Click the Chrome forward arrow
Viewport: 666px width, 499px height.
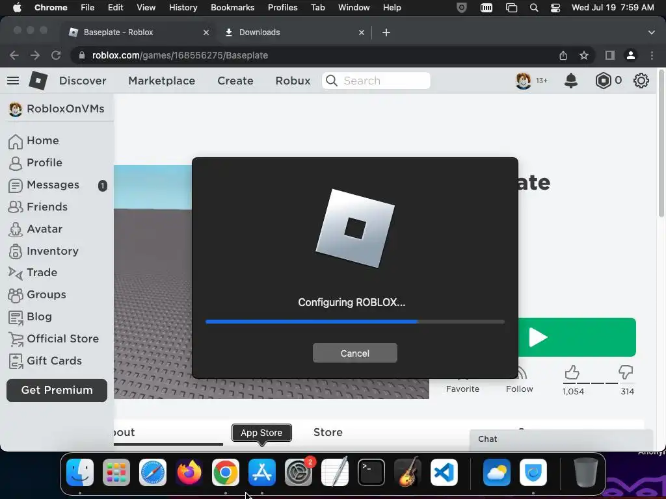point(35,55)
